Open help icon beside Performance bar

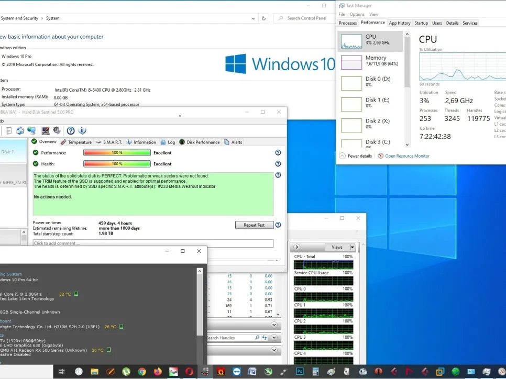pyautogui.click(x=278, y=153)
